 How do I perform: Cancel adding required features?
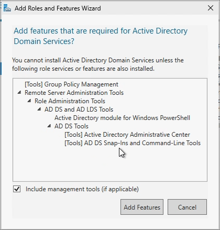[187, 207]
